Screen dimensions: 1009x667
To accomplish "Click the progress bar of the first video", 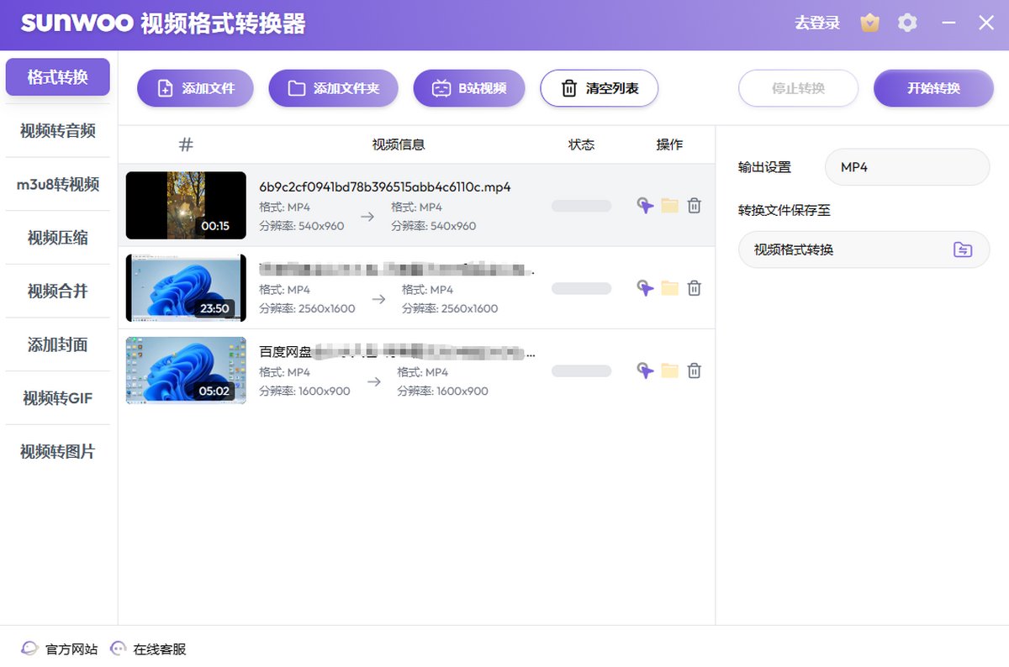I will pos(582,205).
